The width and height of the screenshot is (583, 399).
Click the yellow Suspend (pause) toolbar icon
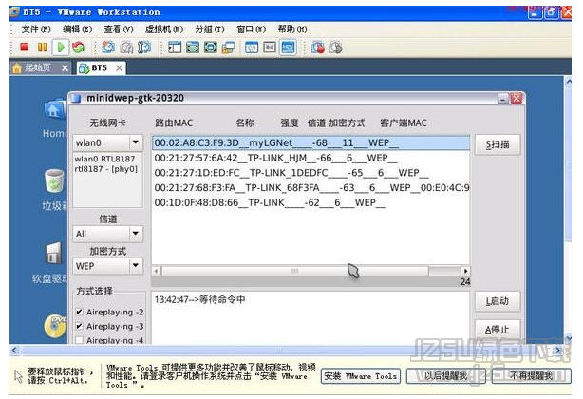click(43, 47)
